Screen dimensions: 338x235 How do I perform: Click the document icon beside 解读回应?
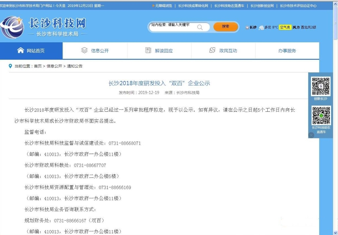pyautogui.click(x=148, y=50)
